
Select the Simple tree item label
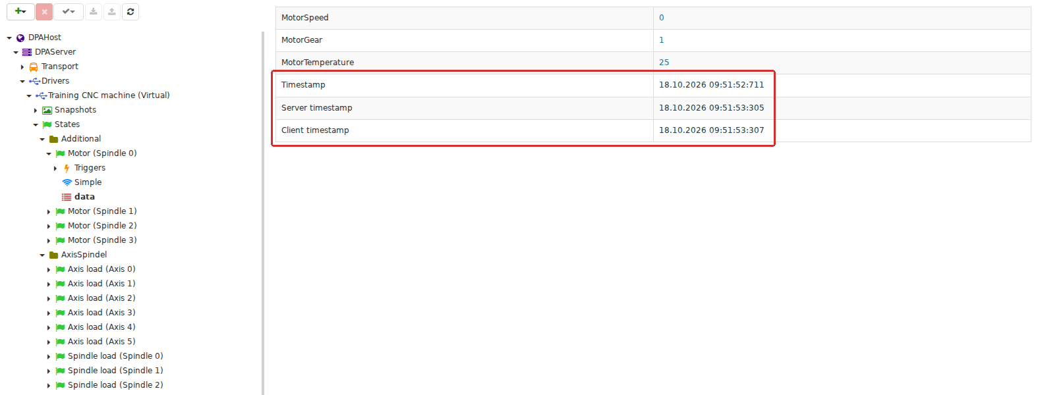click(88, 182)
